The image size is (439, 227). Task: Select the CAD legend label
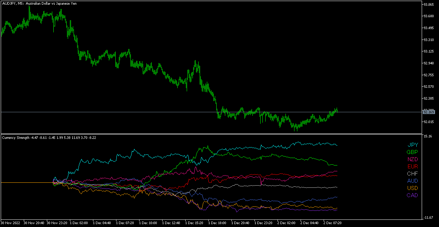point(412,195)
